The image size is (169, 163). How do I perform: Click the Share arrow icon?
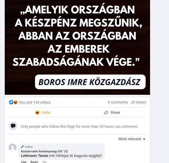click(x=106, y=112)
